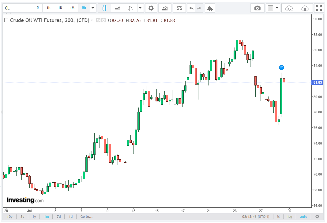The image size is (327, 223).
Task: Select candlestick chart style
Action: pos(104,8)
